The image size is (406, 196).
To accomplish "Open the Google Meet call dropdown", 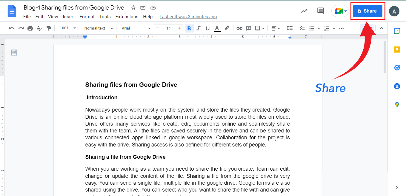I will click(340, 11).
